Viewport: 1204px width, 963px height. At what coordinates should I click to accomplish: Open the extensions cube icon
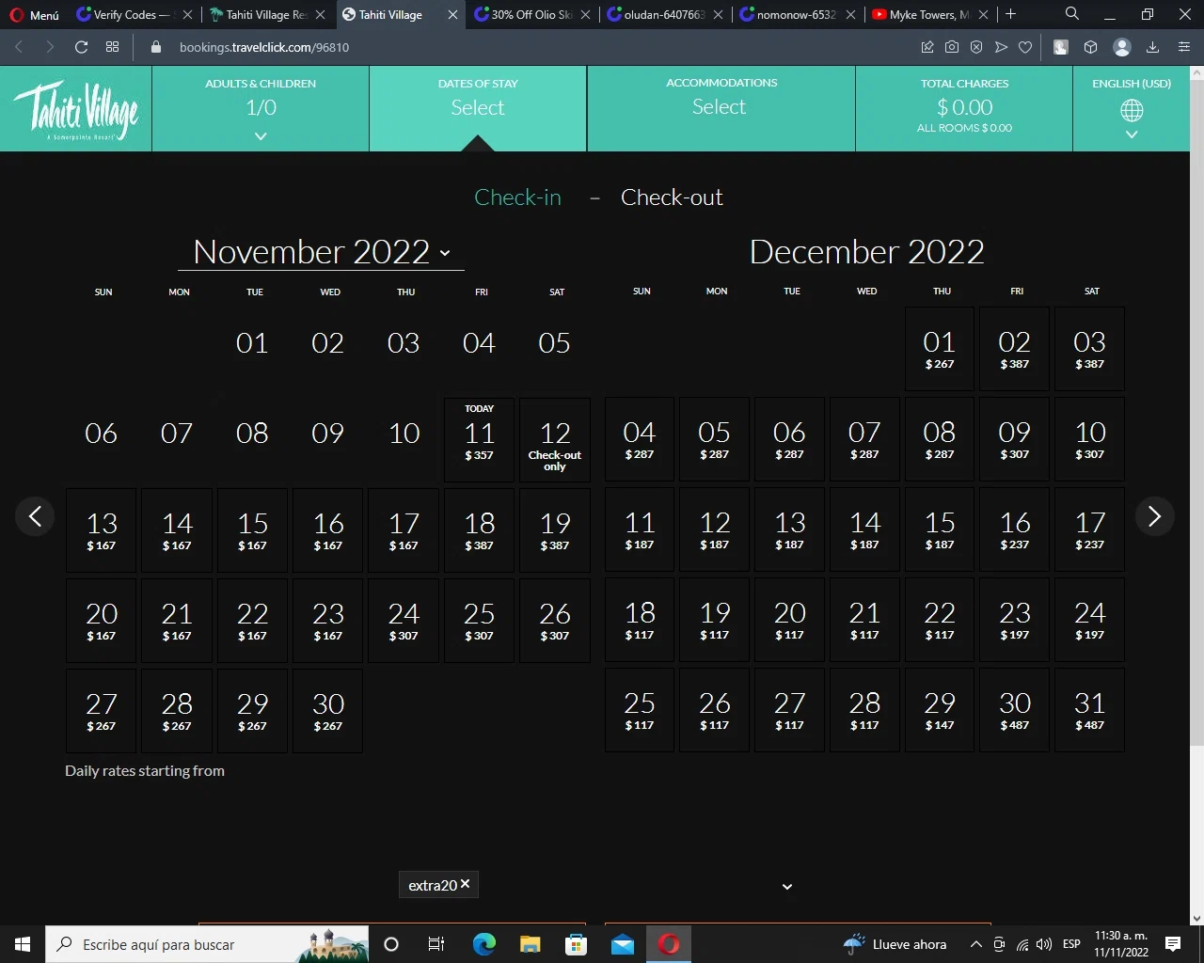(x=1091, y=47)
